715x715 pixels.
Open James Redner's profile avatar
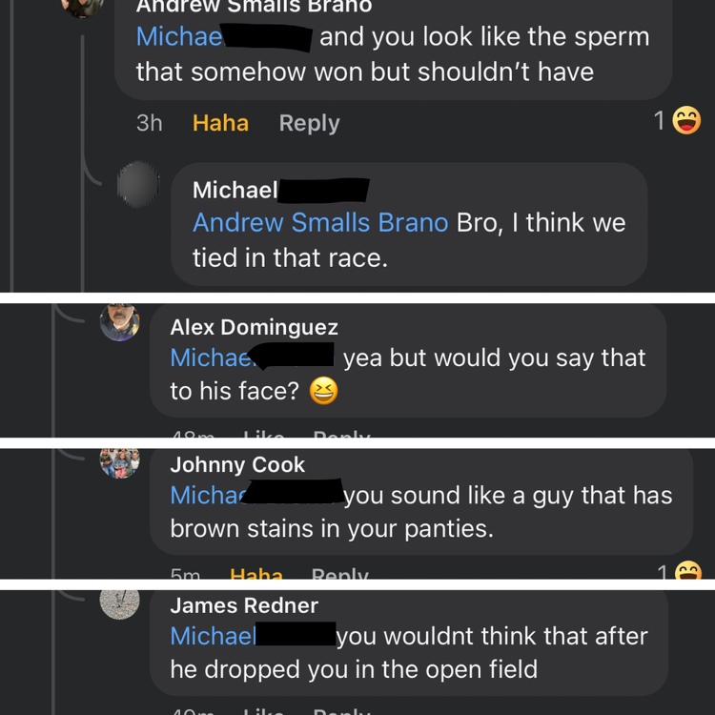click(120, 601)
